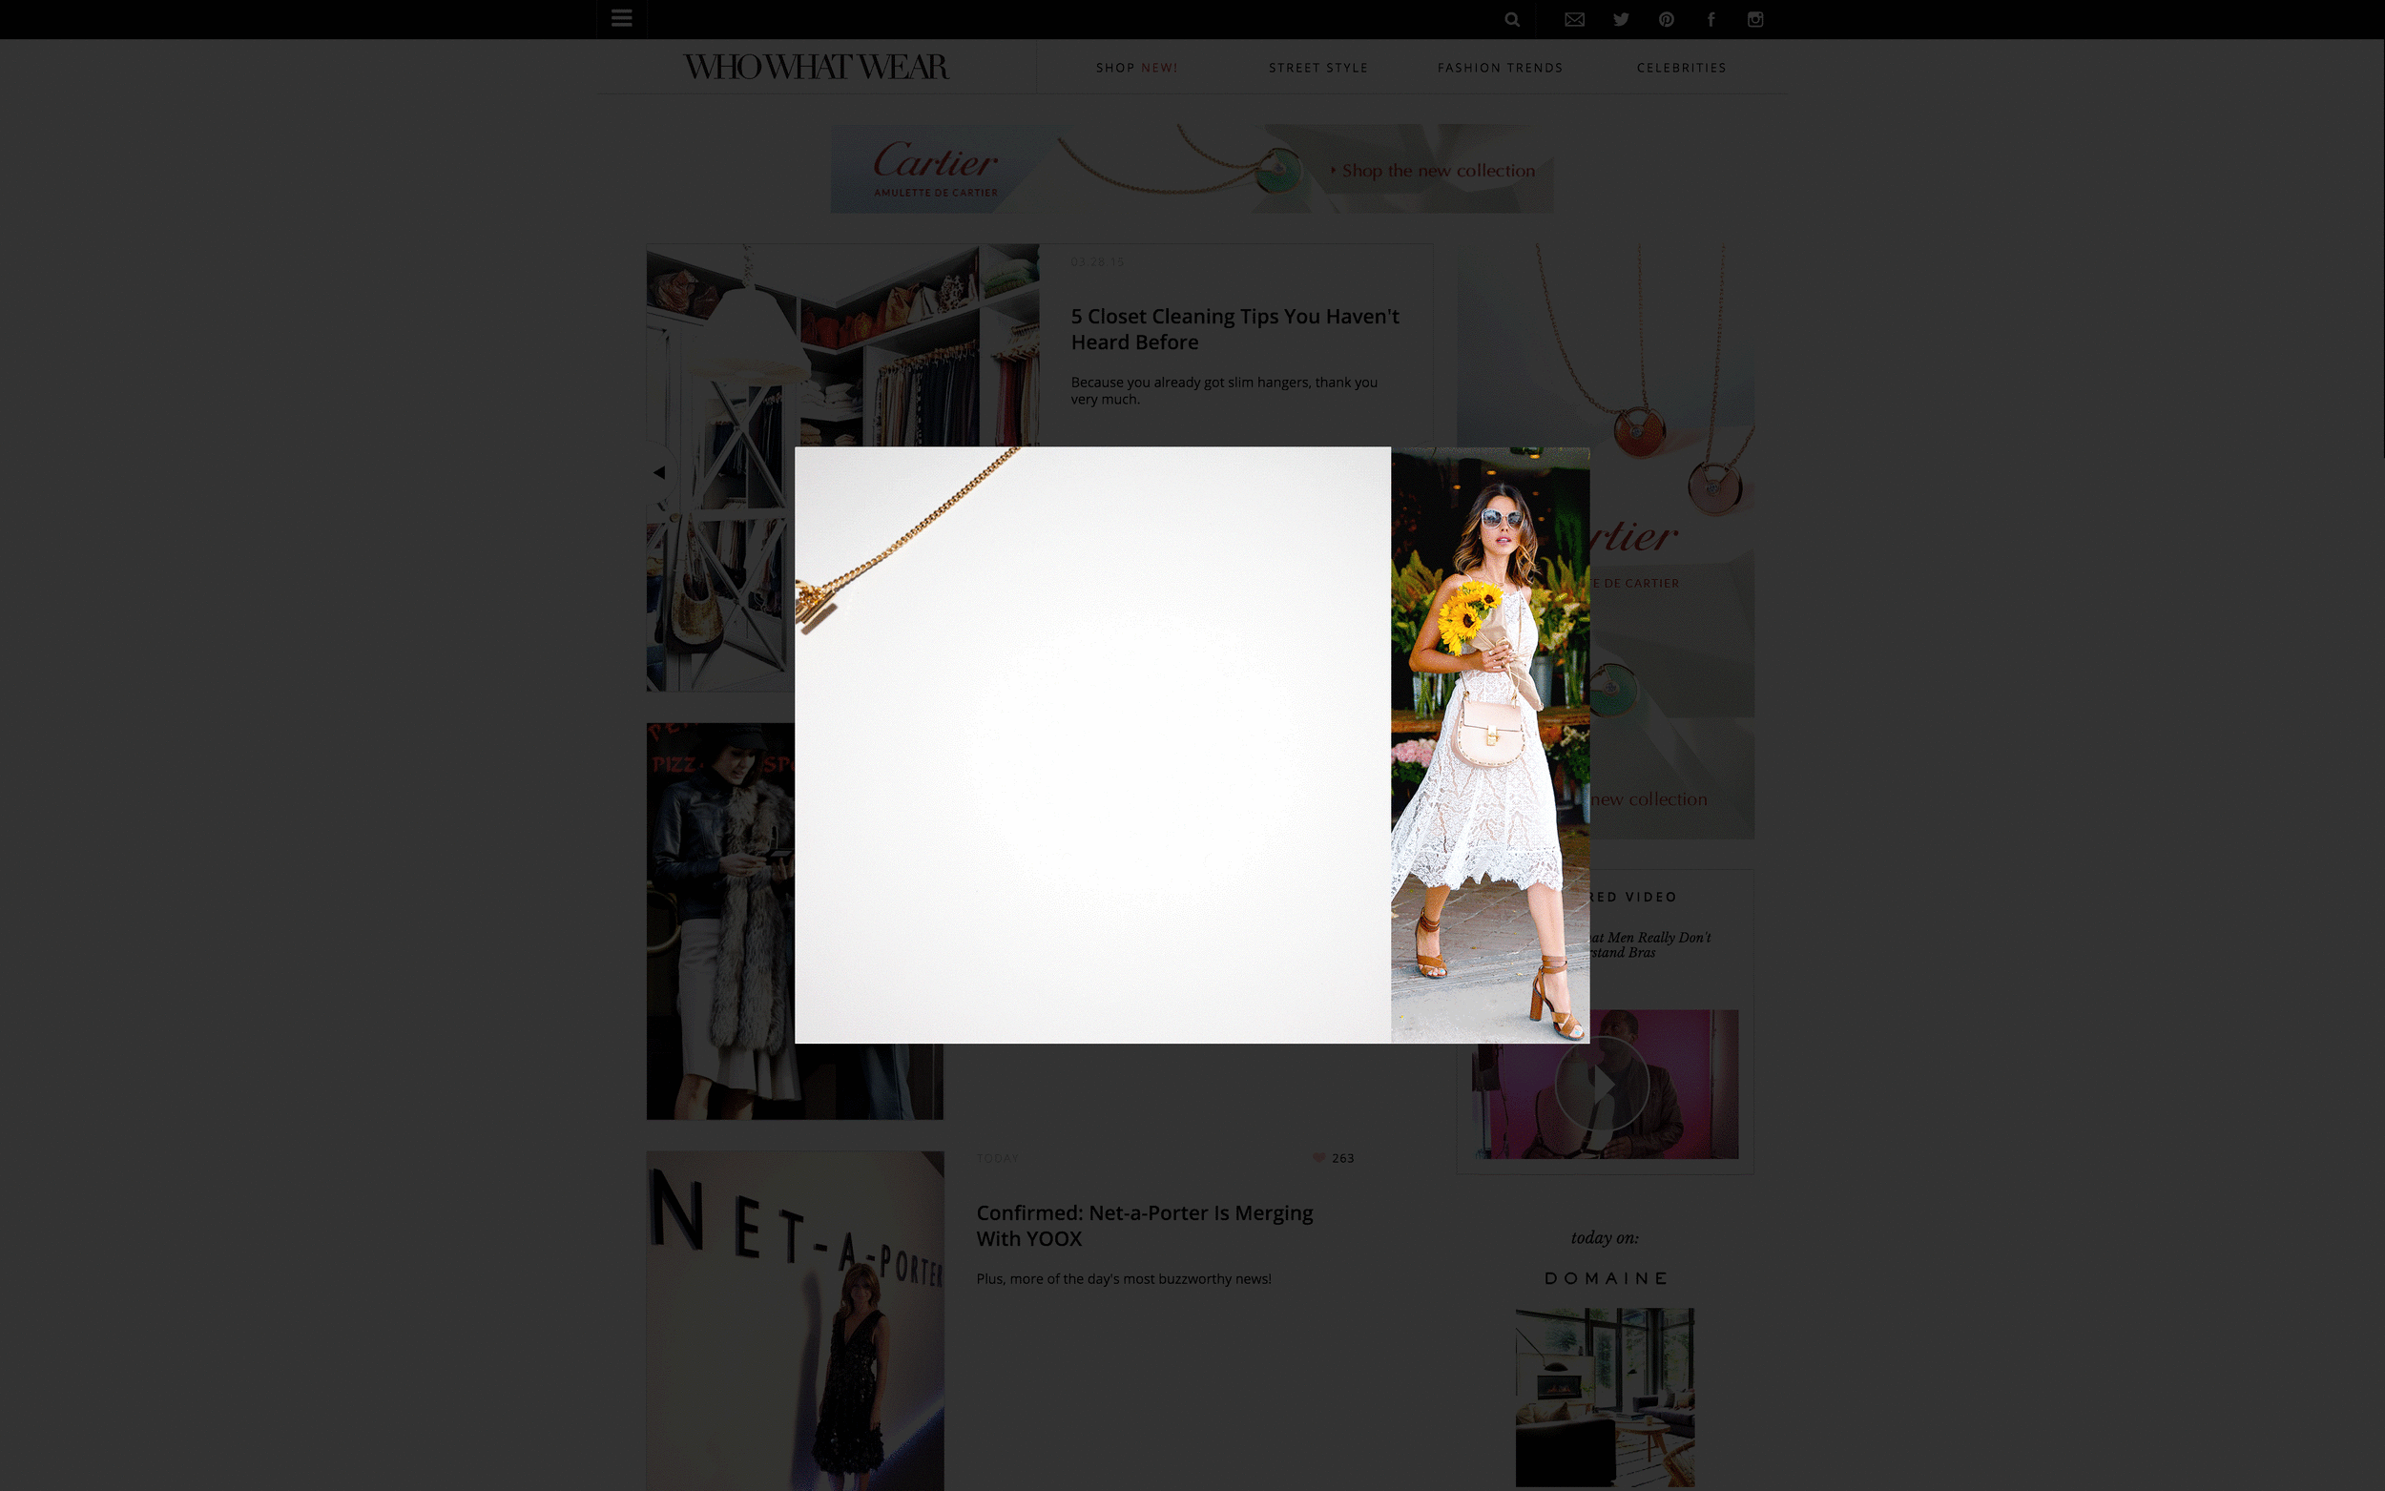The image size is (2385, 1491).
Task: Visit the Twitter bird icon
Action: (1621, 20)
